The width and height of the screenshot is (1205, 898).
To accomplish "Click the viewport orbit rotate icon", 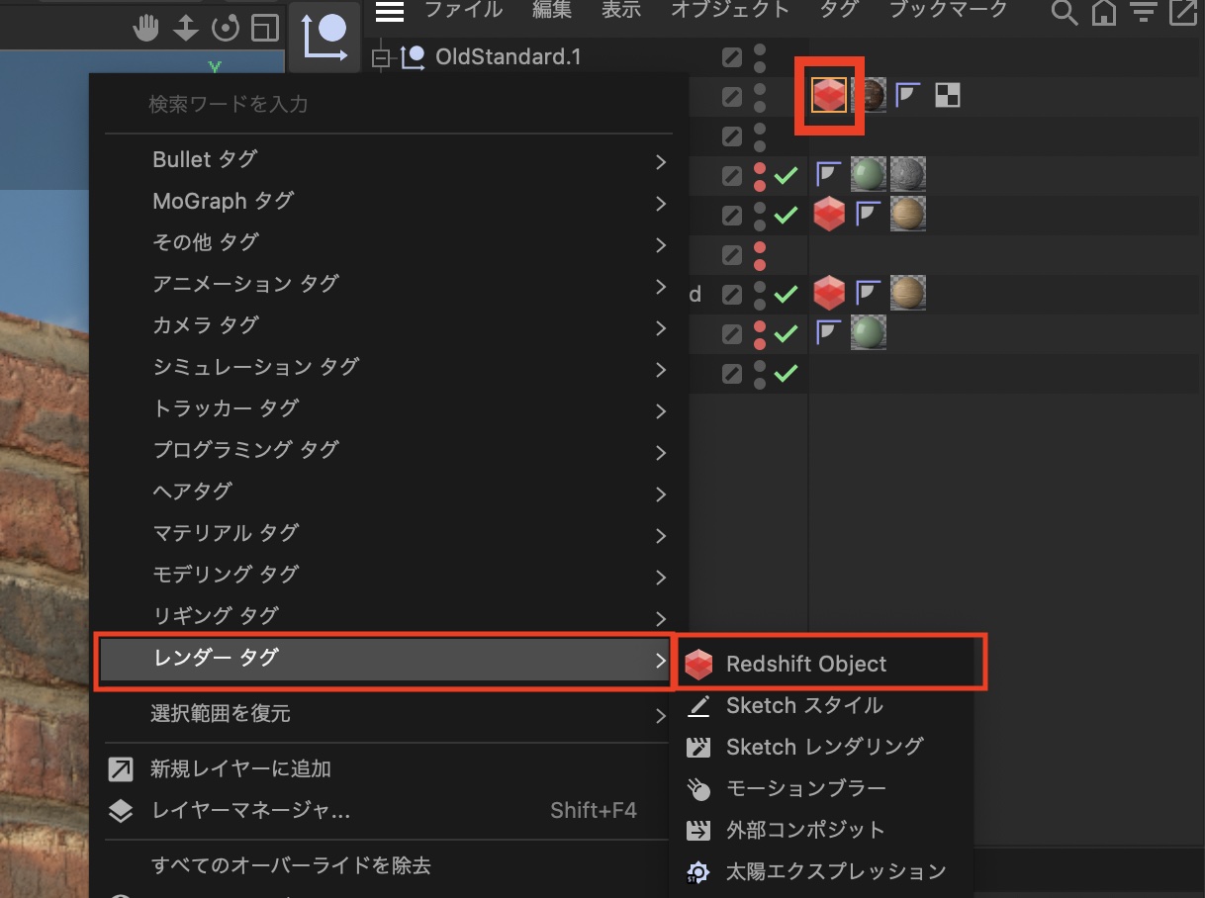I will [x=227, y=29].
